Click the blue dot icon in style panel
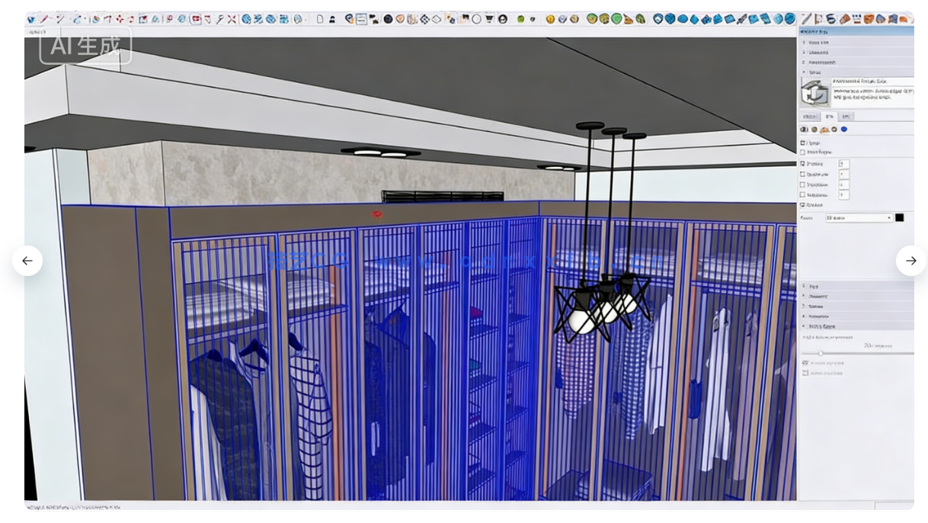Image resolution: width=928 pixels, height=523 pixels. click(844, 130)
